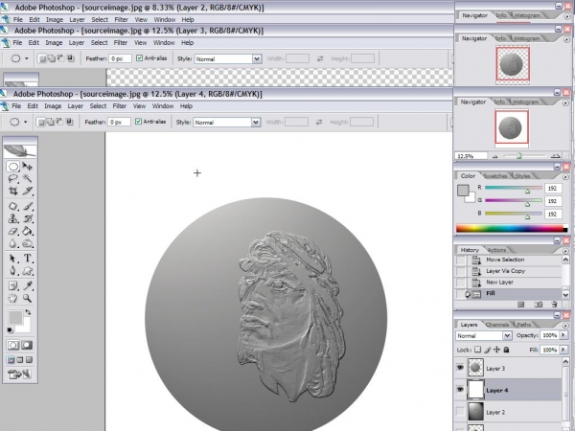The image size is (575, 431).
Task: Select the Notes tool
Action: tap(13, 285)
